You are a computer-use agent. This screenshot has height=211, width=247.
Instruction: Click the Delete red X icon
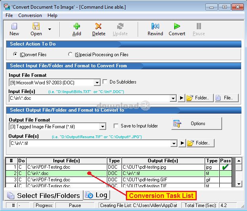[99, 26]
